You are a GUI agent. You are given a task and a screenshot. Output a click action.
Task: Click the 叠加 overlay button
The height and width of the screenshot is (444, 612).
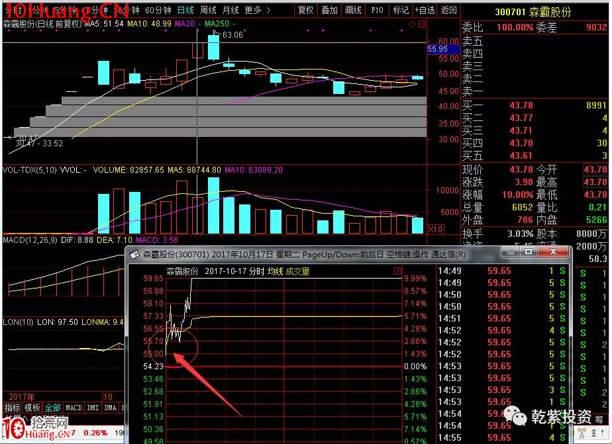329,10
